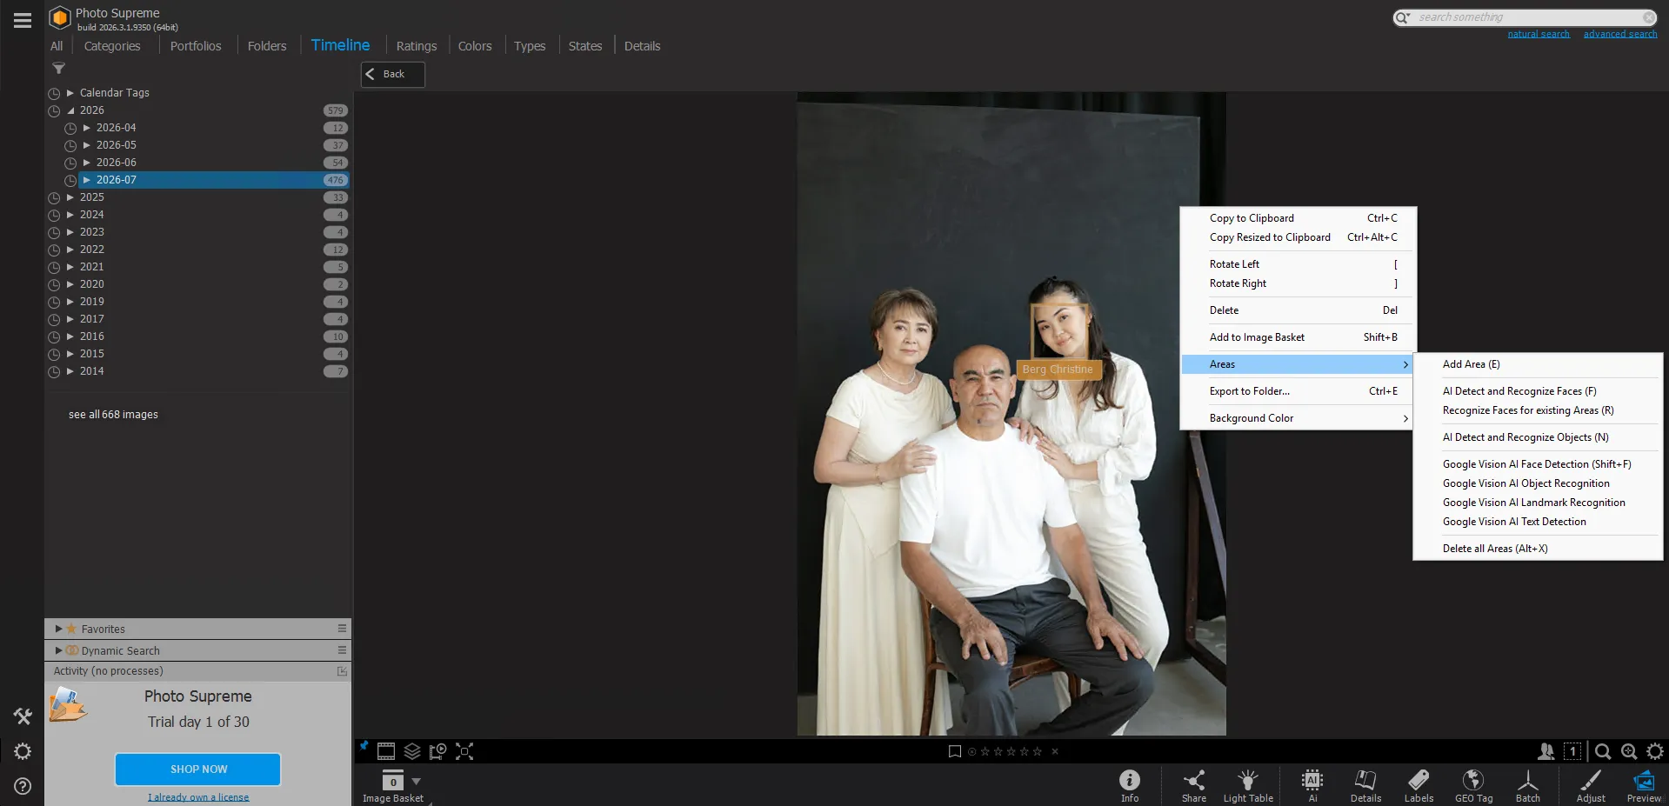
Task: Select AI Detect and Recognize Faces
Action: 1519,391
